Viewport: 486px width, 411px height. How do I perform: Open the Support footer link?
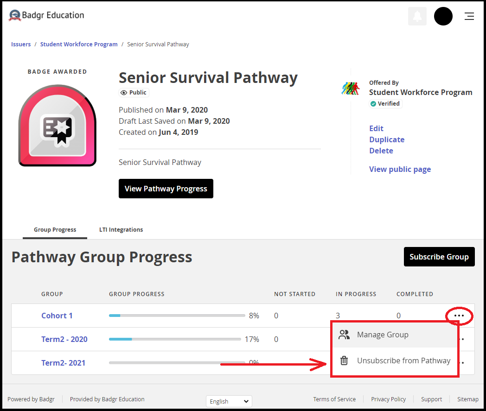coord(431,399)
